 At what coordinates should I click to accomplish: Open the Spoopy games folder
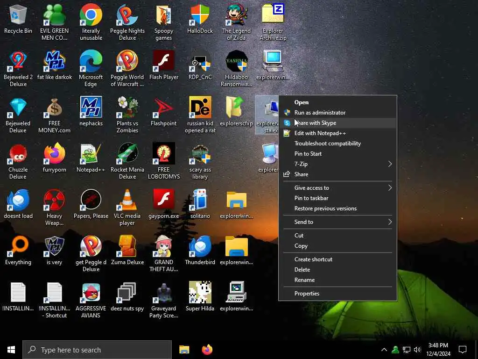coord(164,22)
